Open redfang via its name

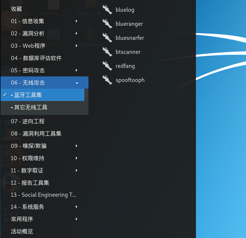coord(125,66)
